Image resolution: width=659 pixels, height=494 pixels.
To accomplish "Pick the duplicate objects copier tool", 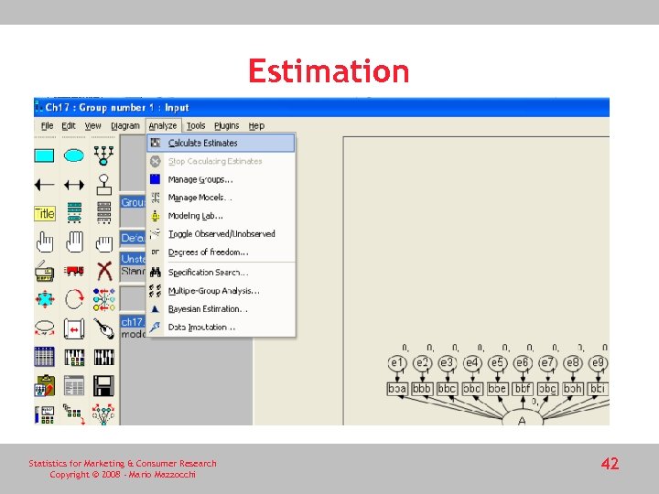I will (x=44, y=271).
